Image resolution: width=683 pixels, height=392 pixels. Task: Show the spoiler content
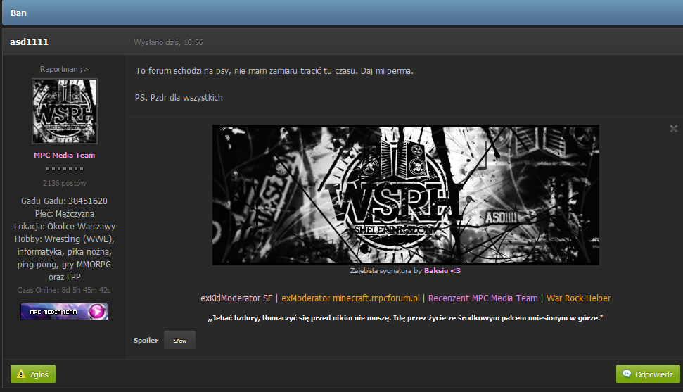(179, 340)
